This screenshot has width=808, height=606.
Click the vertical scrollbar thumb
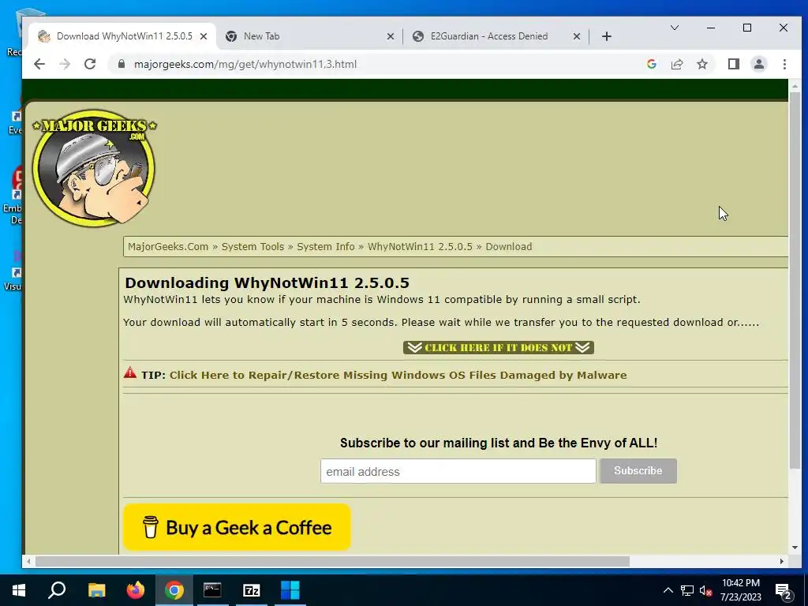(795, 280)
